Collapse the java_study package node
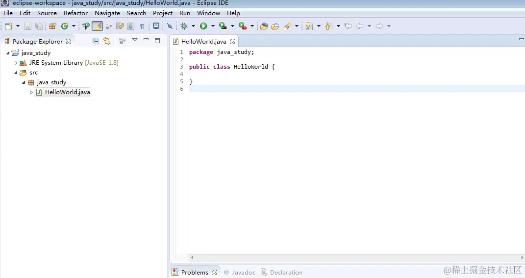Image resolution: width=525 pixels, height=278 pixels. (x=24, y=82)
